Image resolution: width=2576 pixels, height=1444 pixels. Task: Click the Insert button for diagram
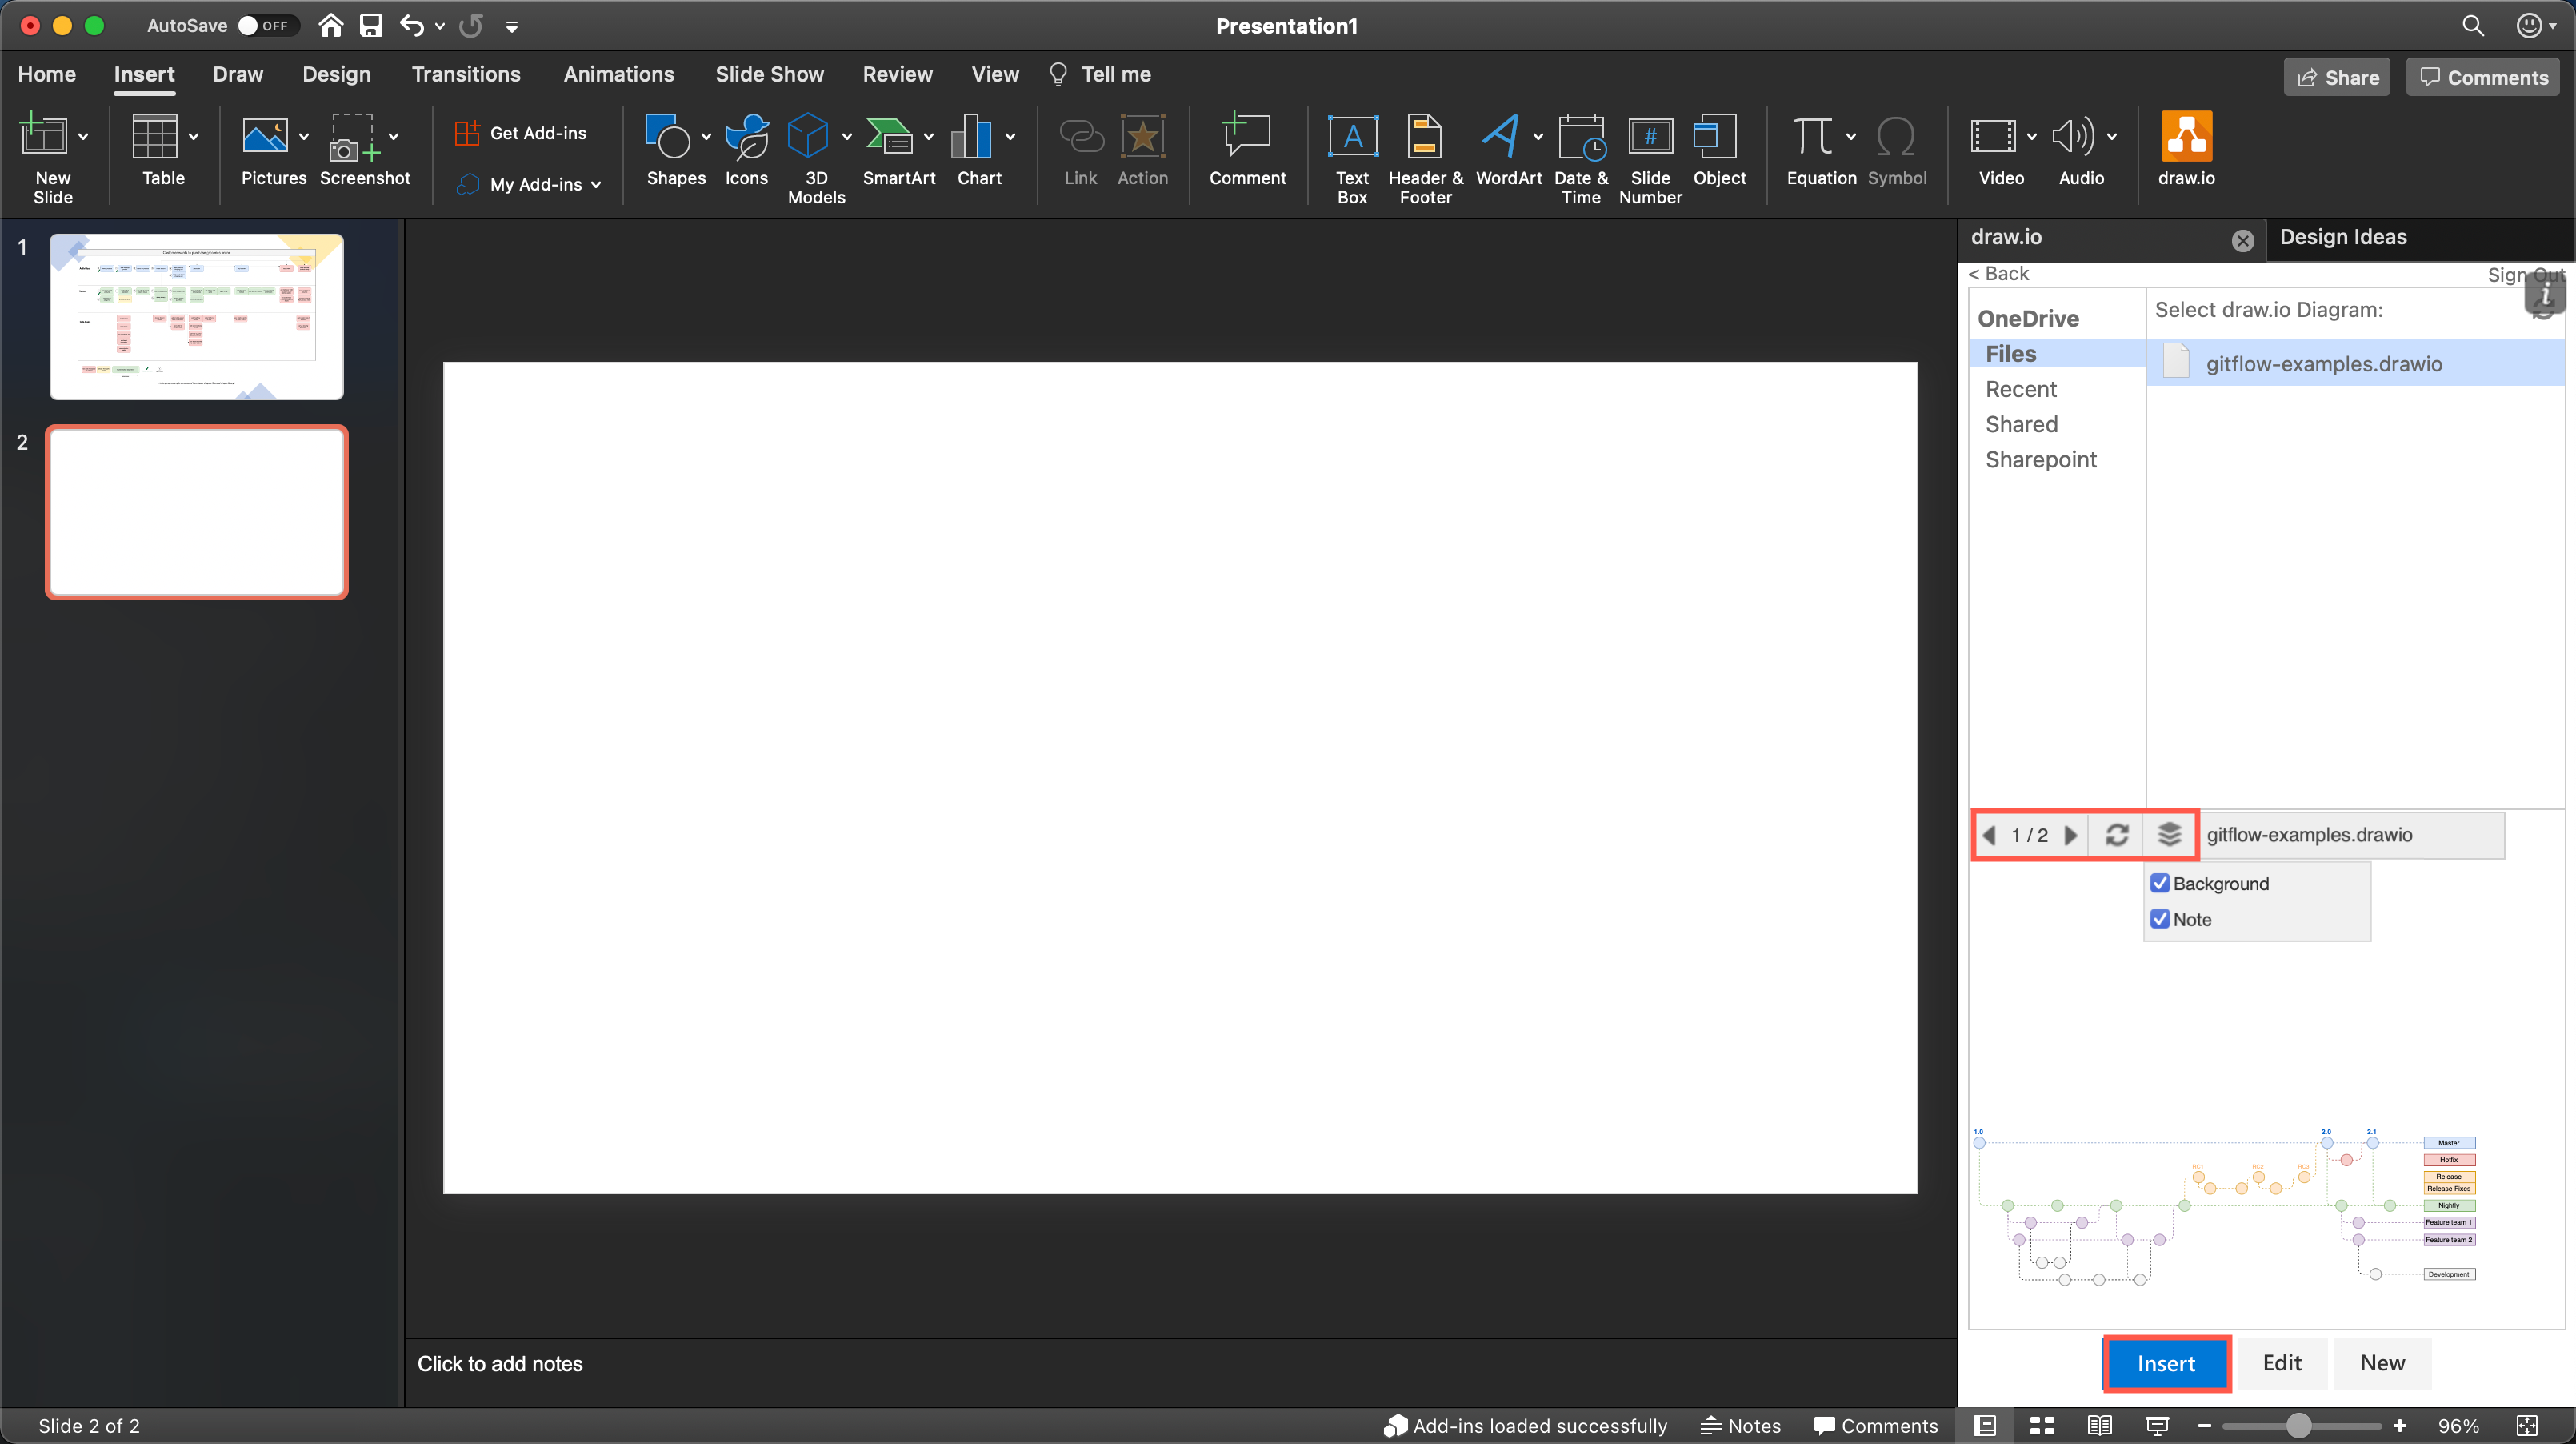[x=2166, y=1361]
